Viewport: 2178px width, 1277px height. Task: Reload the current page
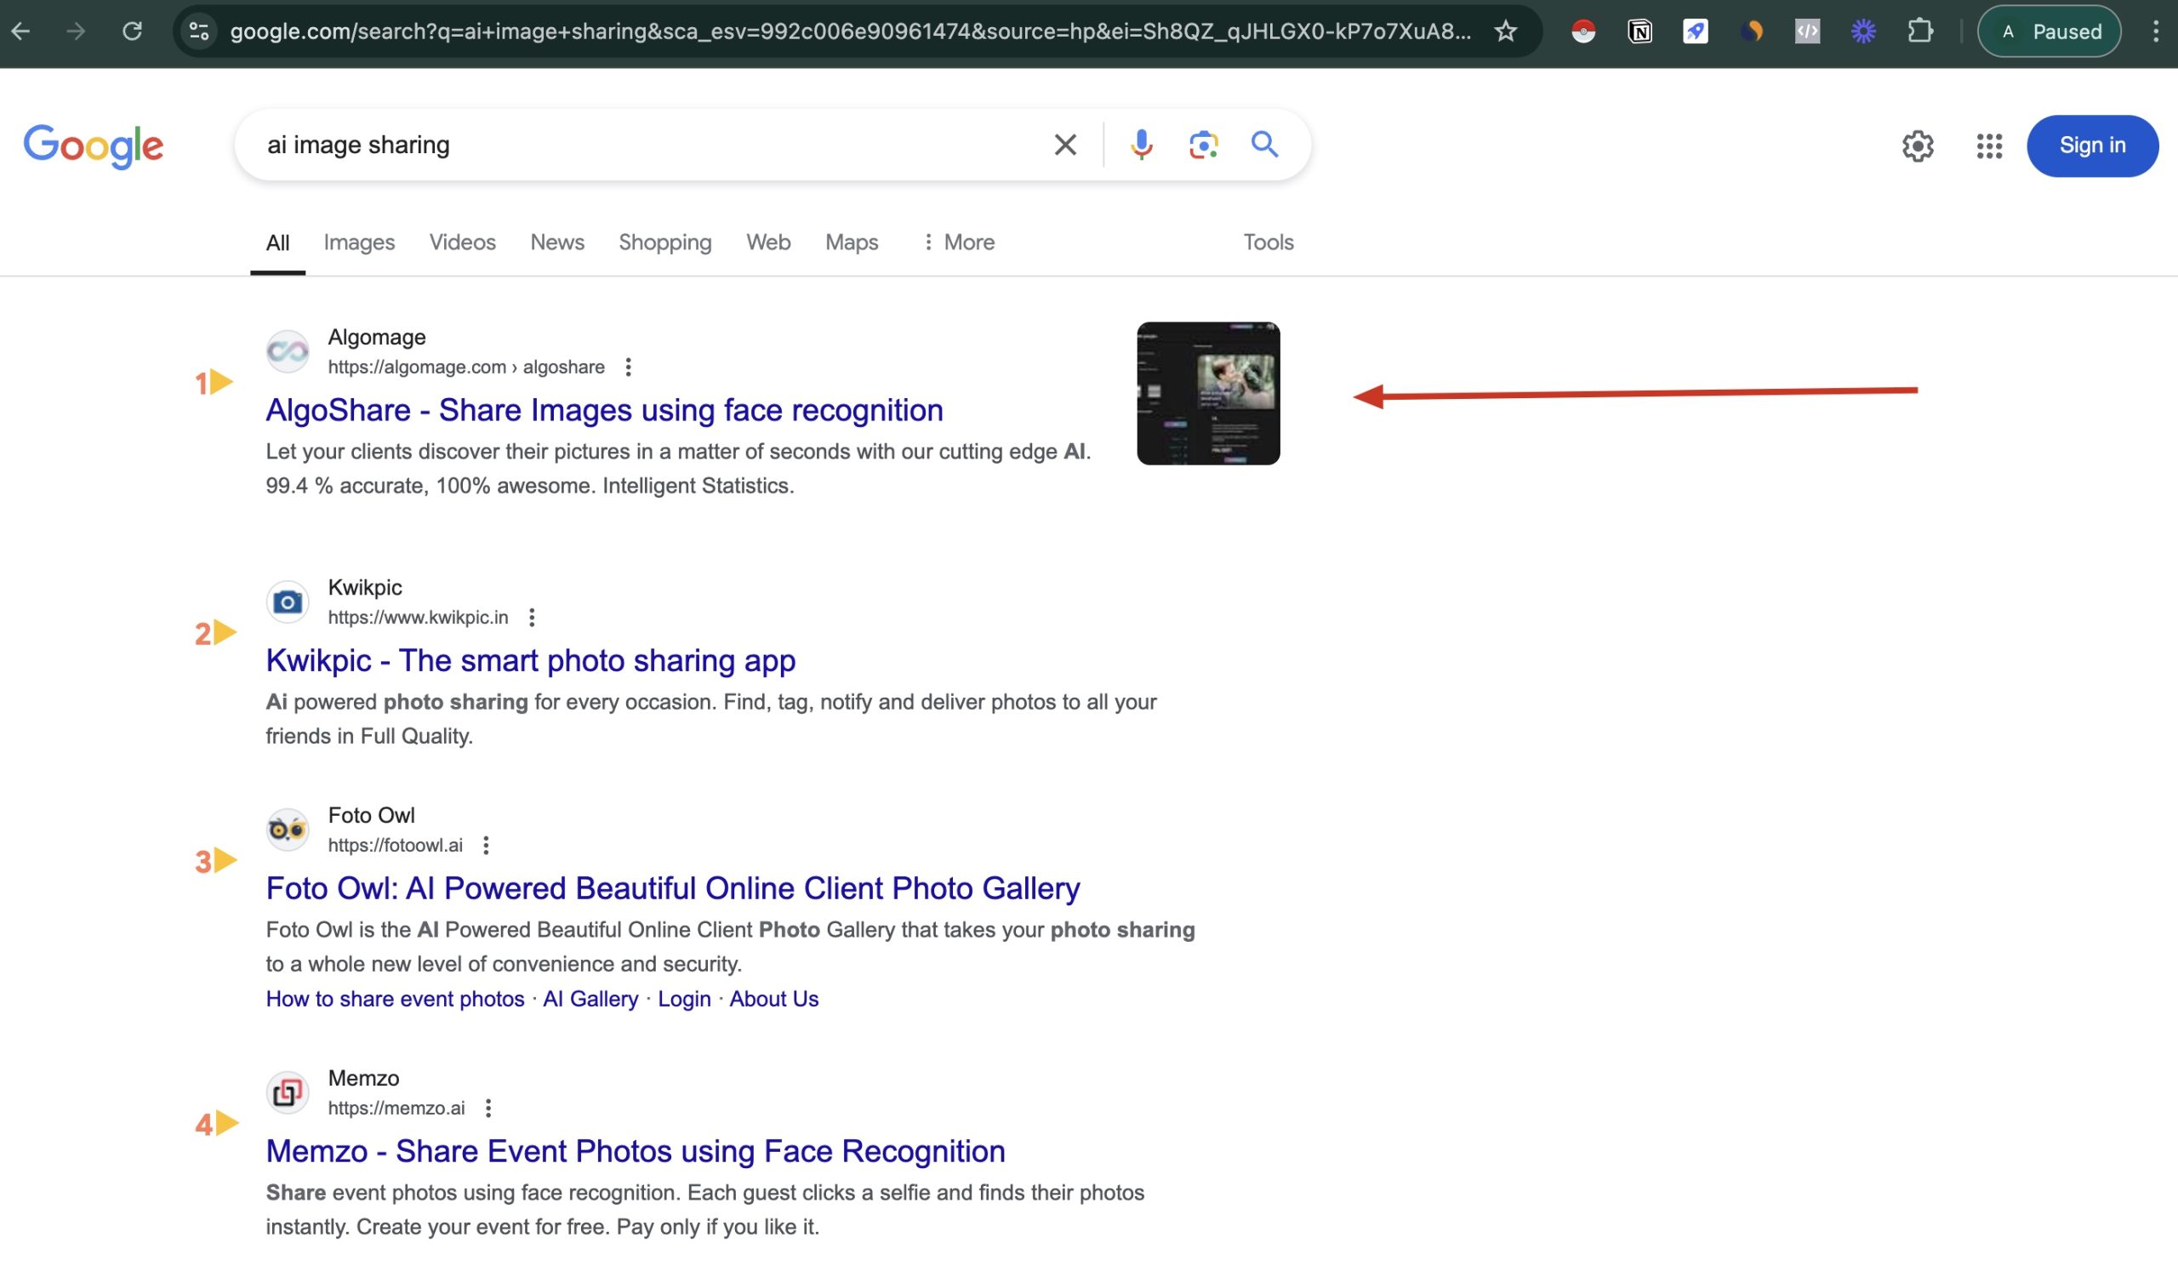point(132,32)
